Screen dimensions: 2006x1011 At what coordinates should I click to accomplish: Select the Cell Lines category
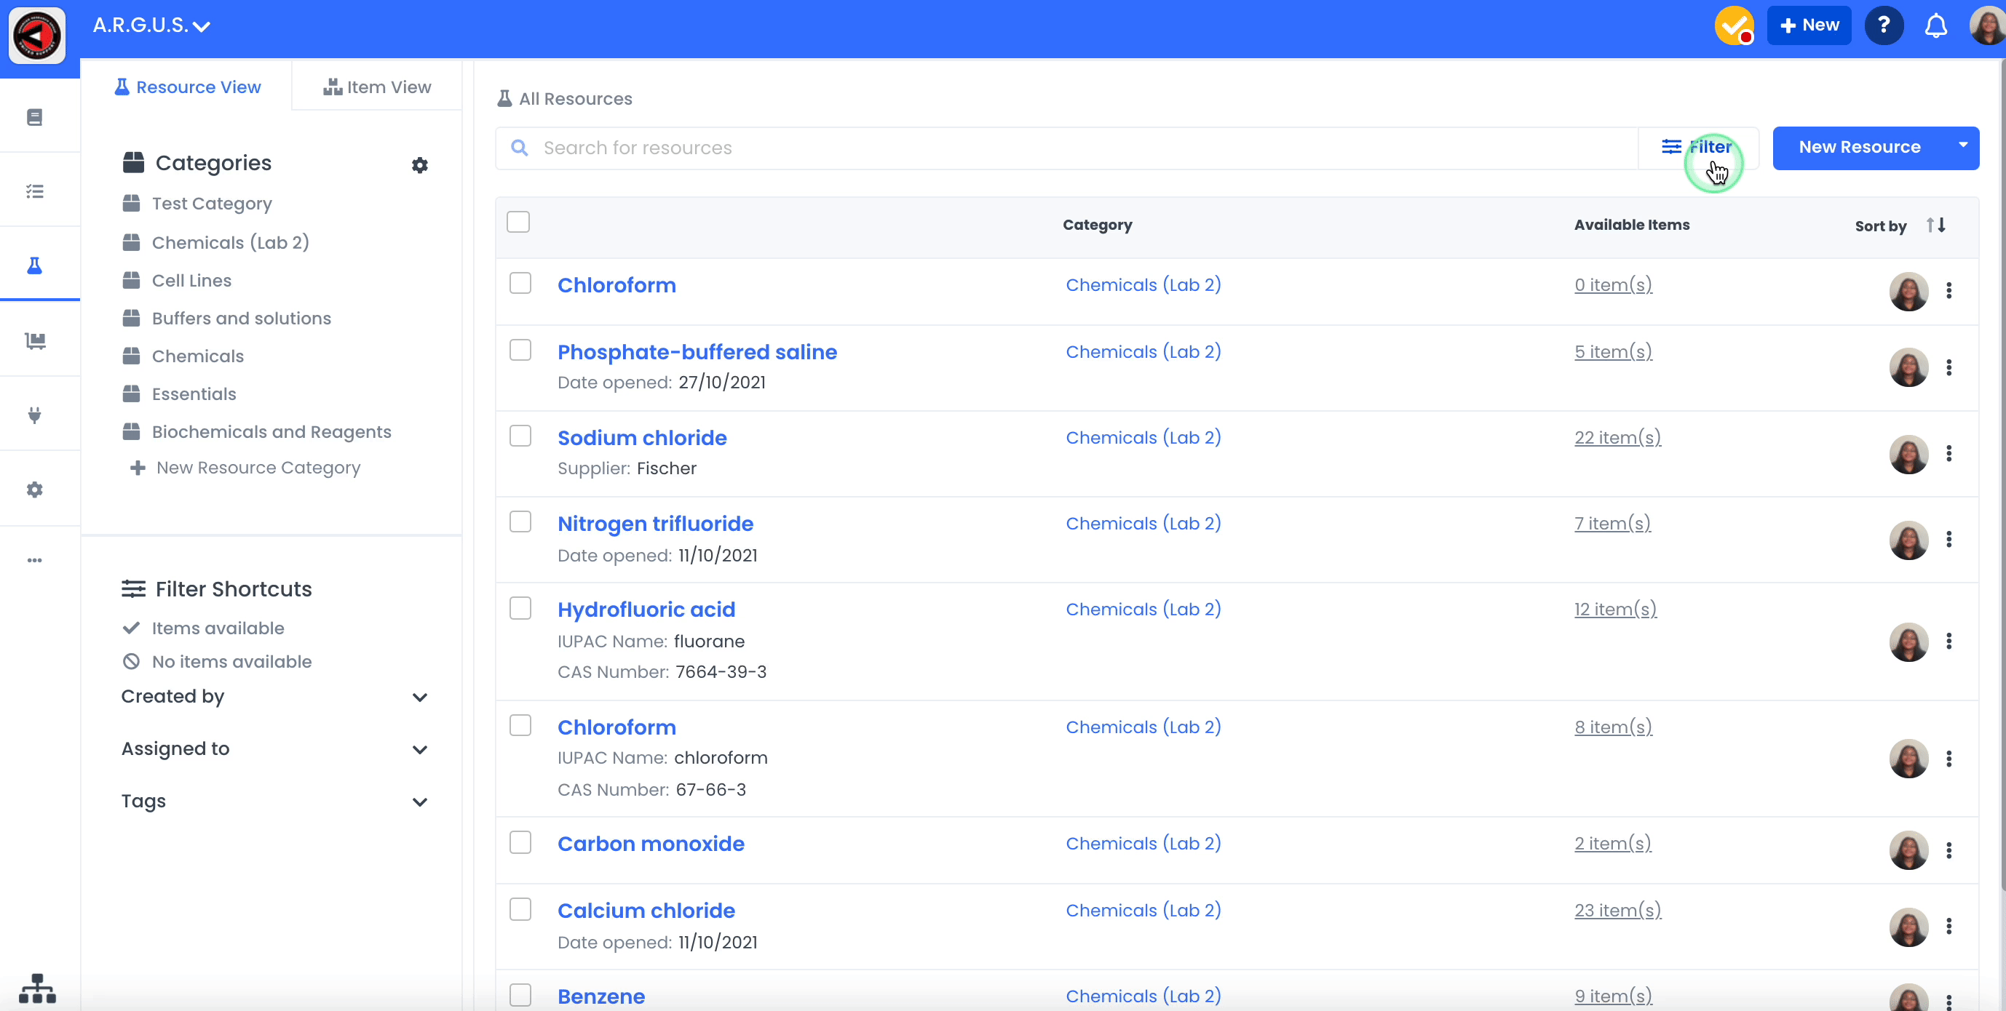[x=191, y=280]
